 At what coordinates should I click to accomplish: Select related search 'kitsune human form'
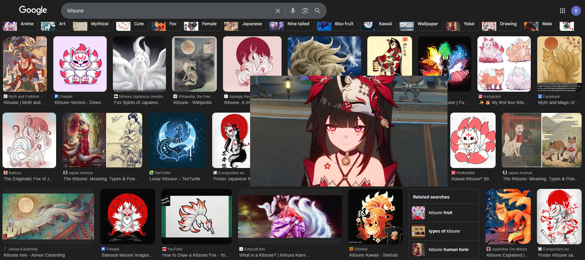point(444,250)
